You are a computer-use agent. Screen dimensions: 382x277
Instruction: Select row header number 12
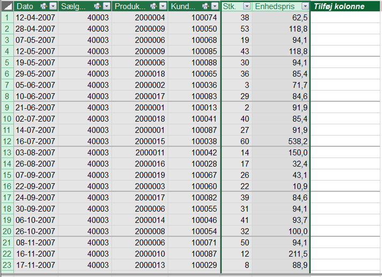click(x=8, y=141)
